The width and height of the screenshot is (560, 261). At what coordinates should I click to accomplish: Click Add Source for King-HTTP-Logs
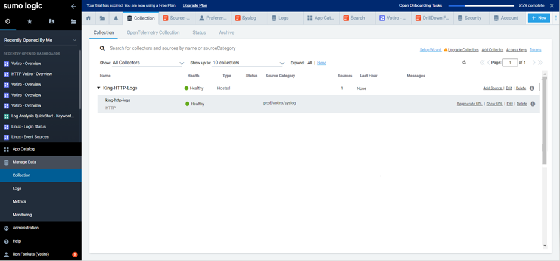coord(493,88)
